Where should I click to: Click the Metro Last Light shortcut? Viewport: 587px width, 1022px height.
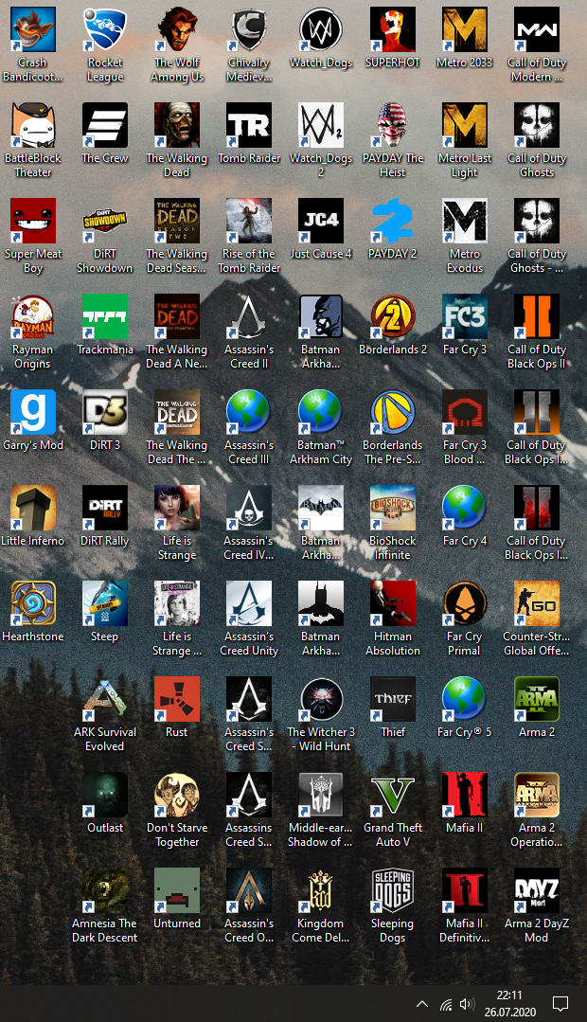coord(465,125)
